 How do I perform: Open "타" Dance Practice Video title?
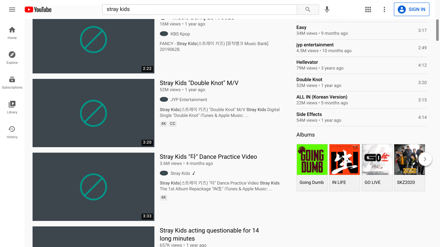coord(208,157)
